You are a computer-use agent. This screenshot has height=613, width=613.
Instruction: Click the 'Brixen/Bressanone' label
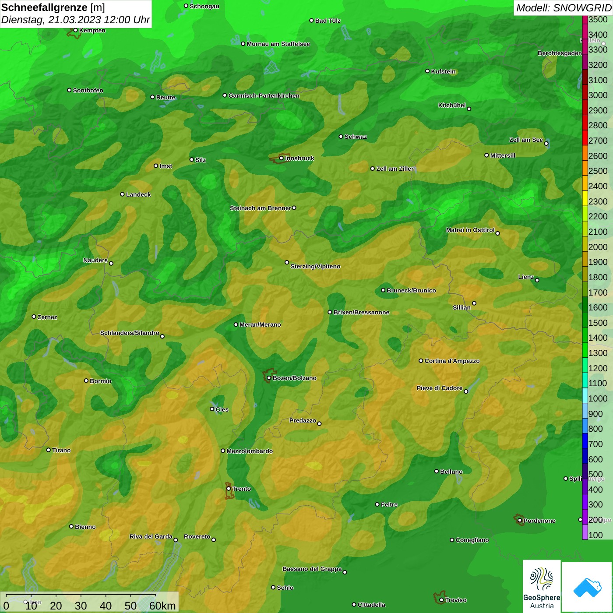(361, 312)
